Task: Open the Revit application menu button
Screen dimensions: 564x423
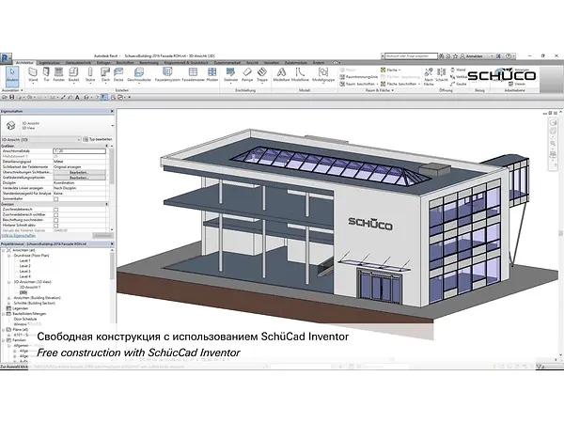Action: pyautogui.click(x=6, y=58)
